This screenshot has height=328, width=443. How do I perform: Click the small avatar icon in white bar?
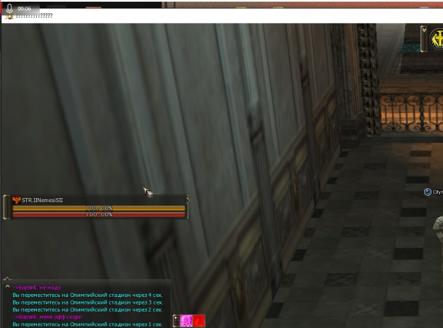[x=9, y=17]
